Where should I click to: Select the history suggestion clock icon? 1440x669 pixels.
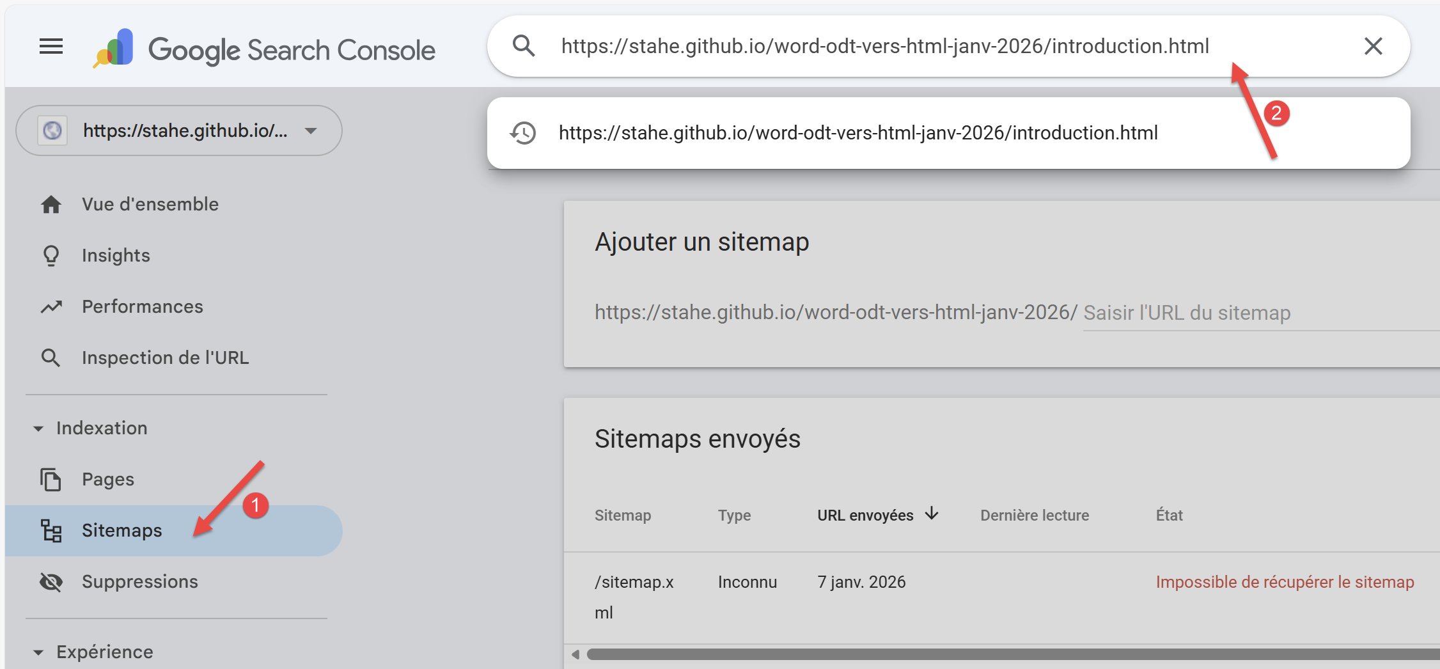[523, 133]
